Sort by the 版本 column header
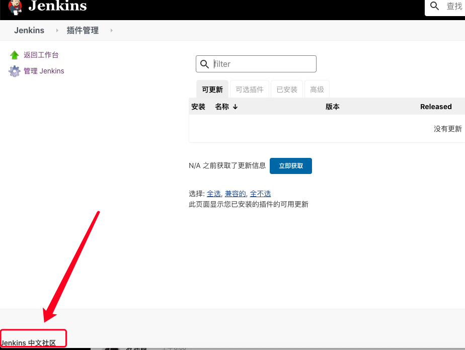The image size is (465, 350). (333, 107)
